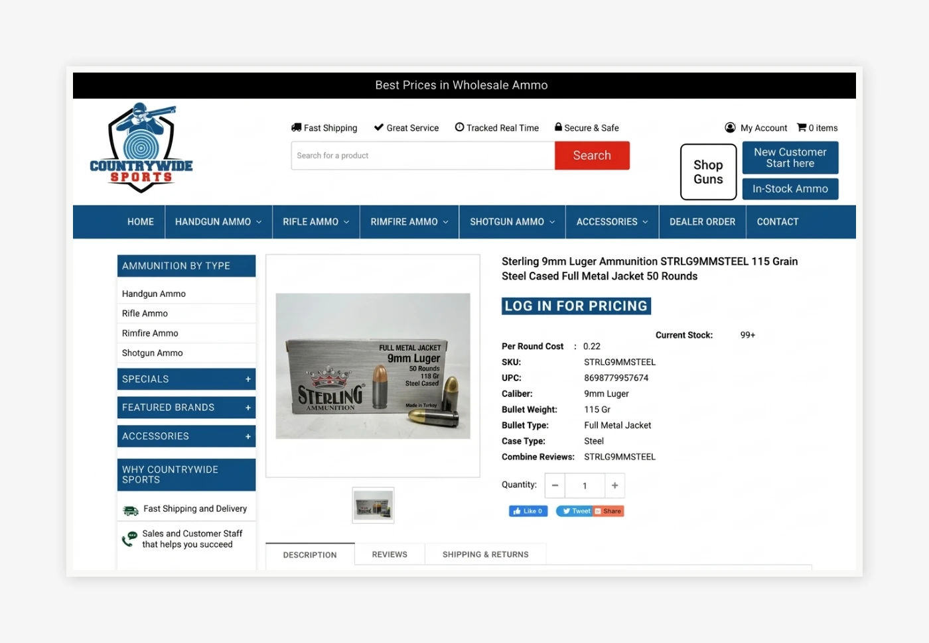Expand the Rimfire Ammo dropdown menu
The height and width of the screenshot is (643, 929).
point(445,222)
